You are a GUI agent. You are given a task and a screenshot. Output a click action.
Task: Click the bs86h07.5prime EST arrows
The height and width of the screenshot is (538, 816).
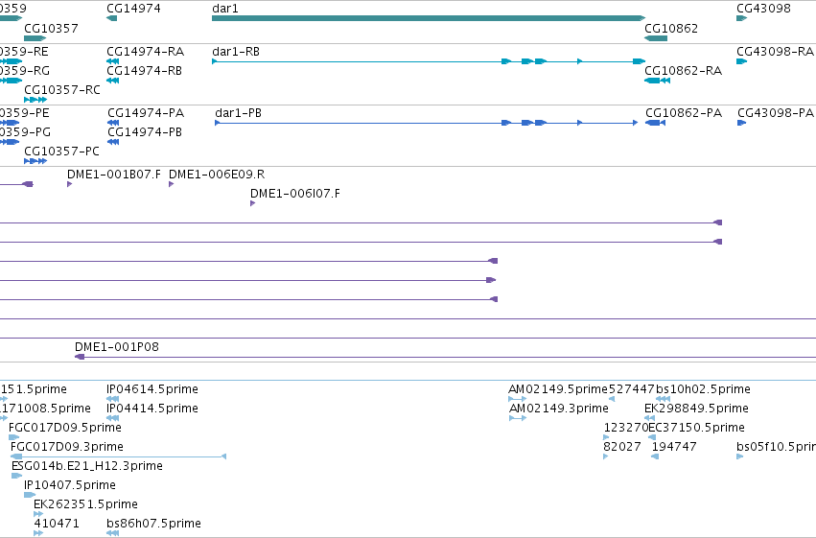click(112, 533)
